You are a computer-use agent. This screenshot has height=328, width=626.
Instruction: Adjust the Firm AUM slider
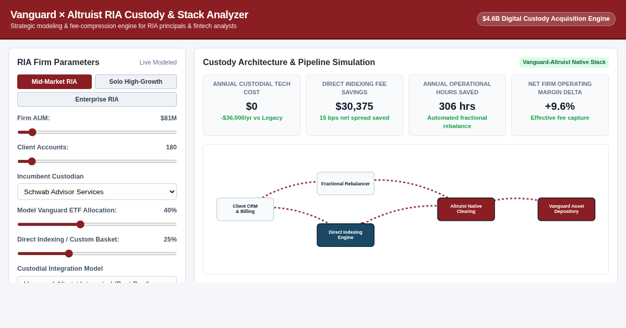pos(97,132)
